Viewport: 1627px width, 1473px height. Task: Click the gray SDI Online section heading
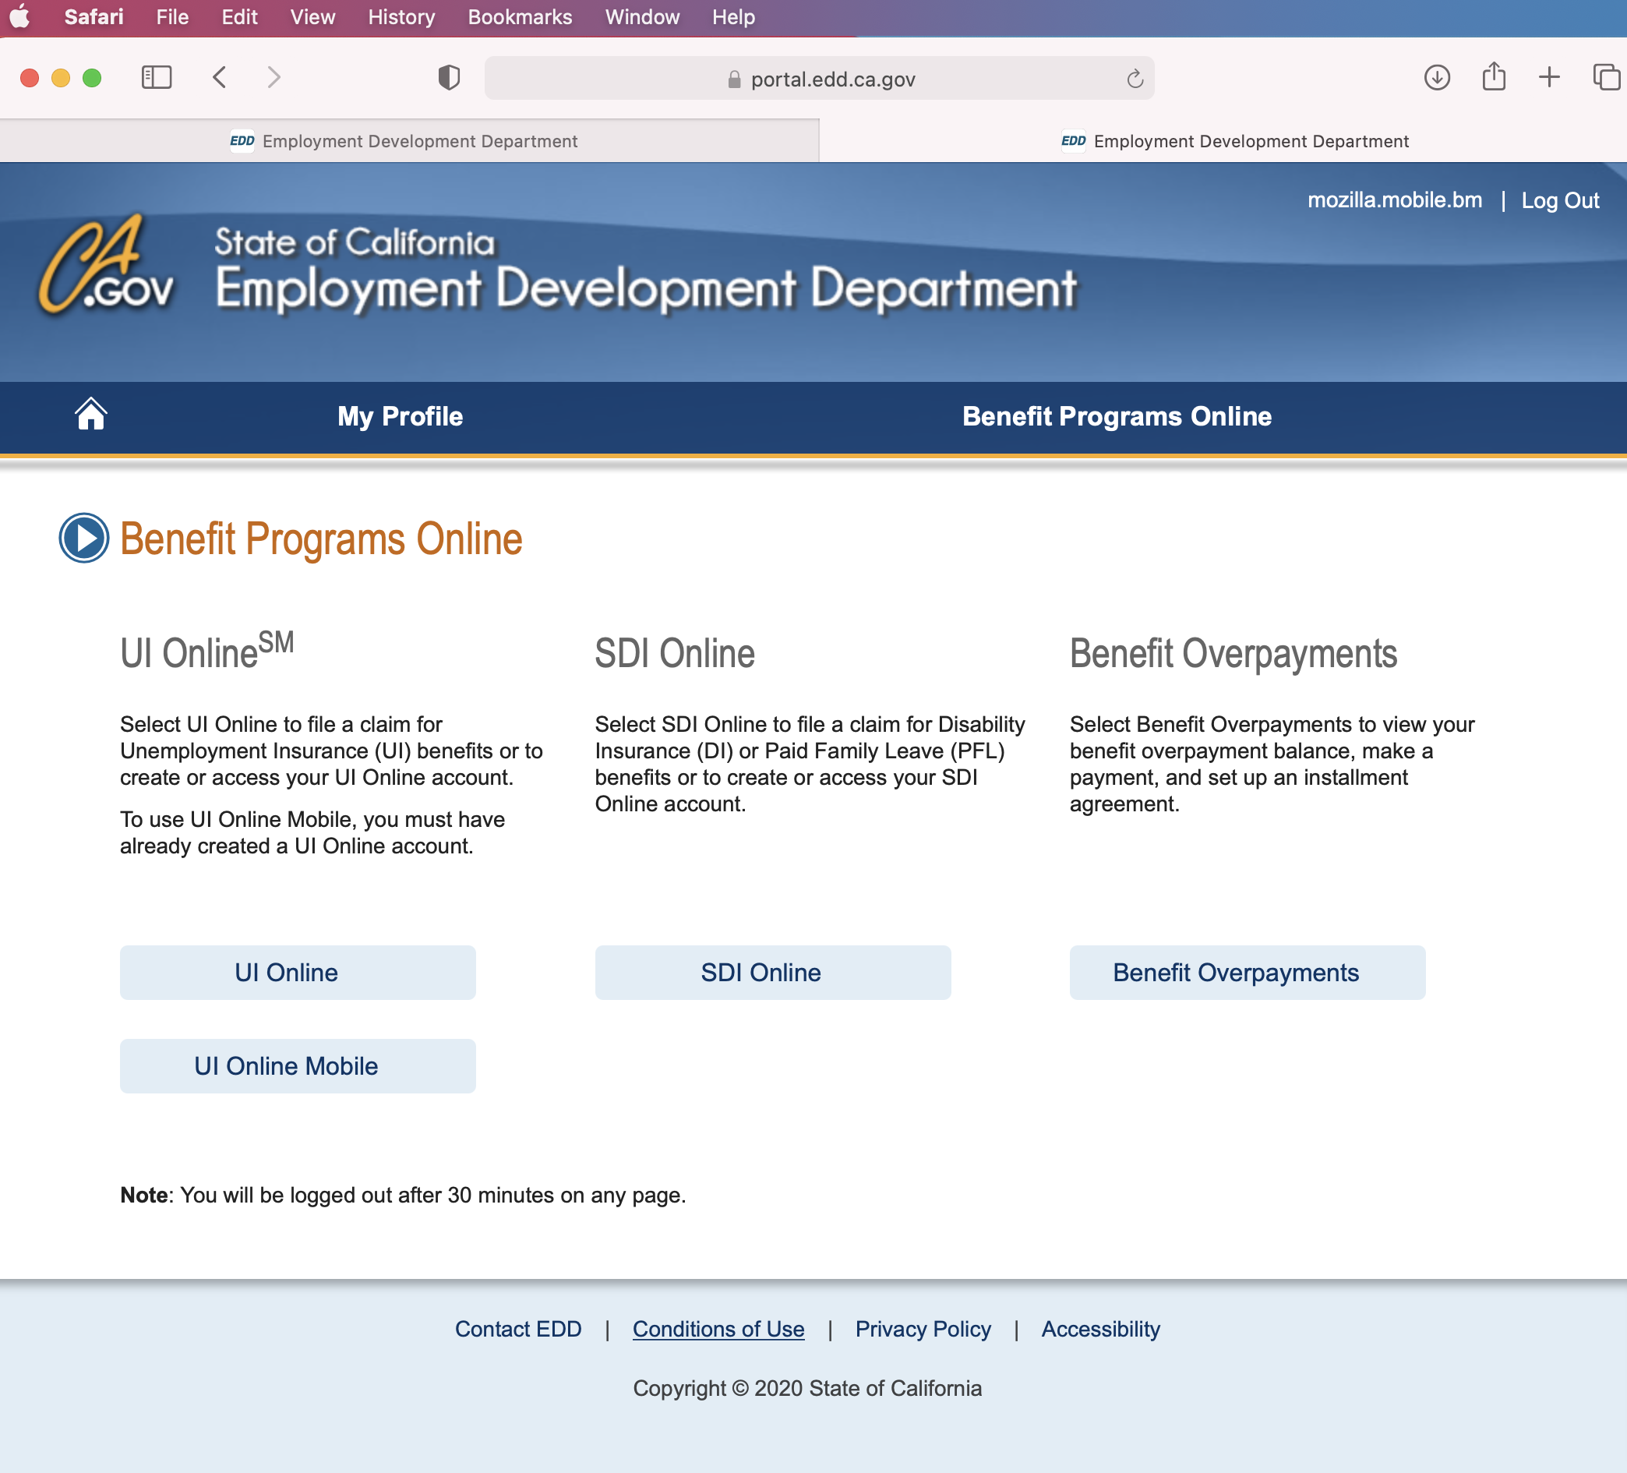tap(675, 654)
